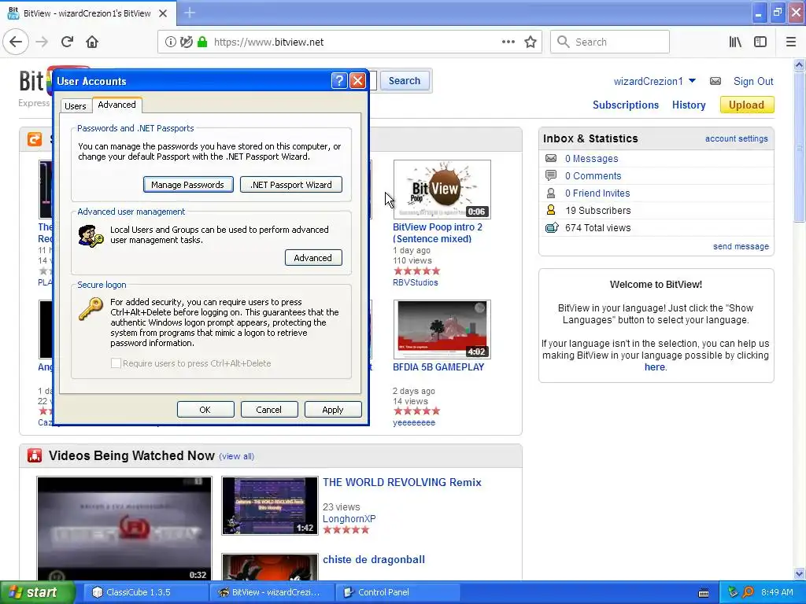
Task: Open a new browser tab
Action: coord(190,13)
